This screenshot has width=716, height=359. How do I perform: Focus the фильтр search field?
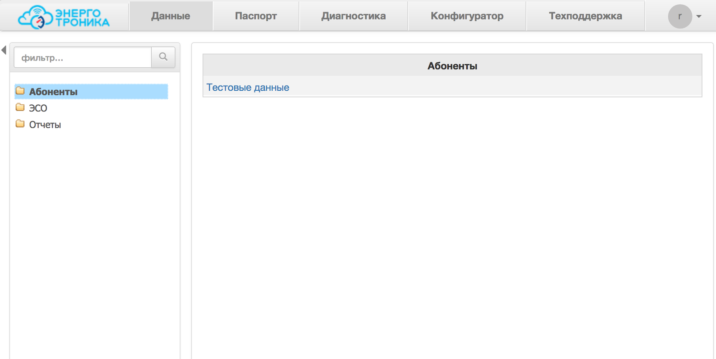[83, 57]
